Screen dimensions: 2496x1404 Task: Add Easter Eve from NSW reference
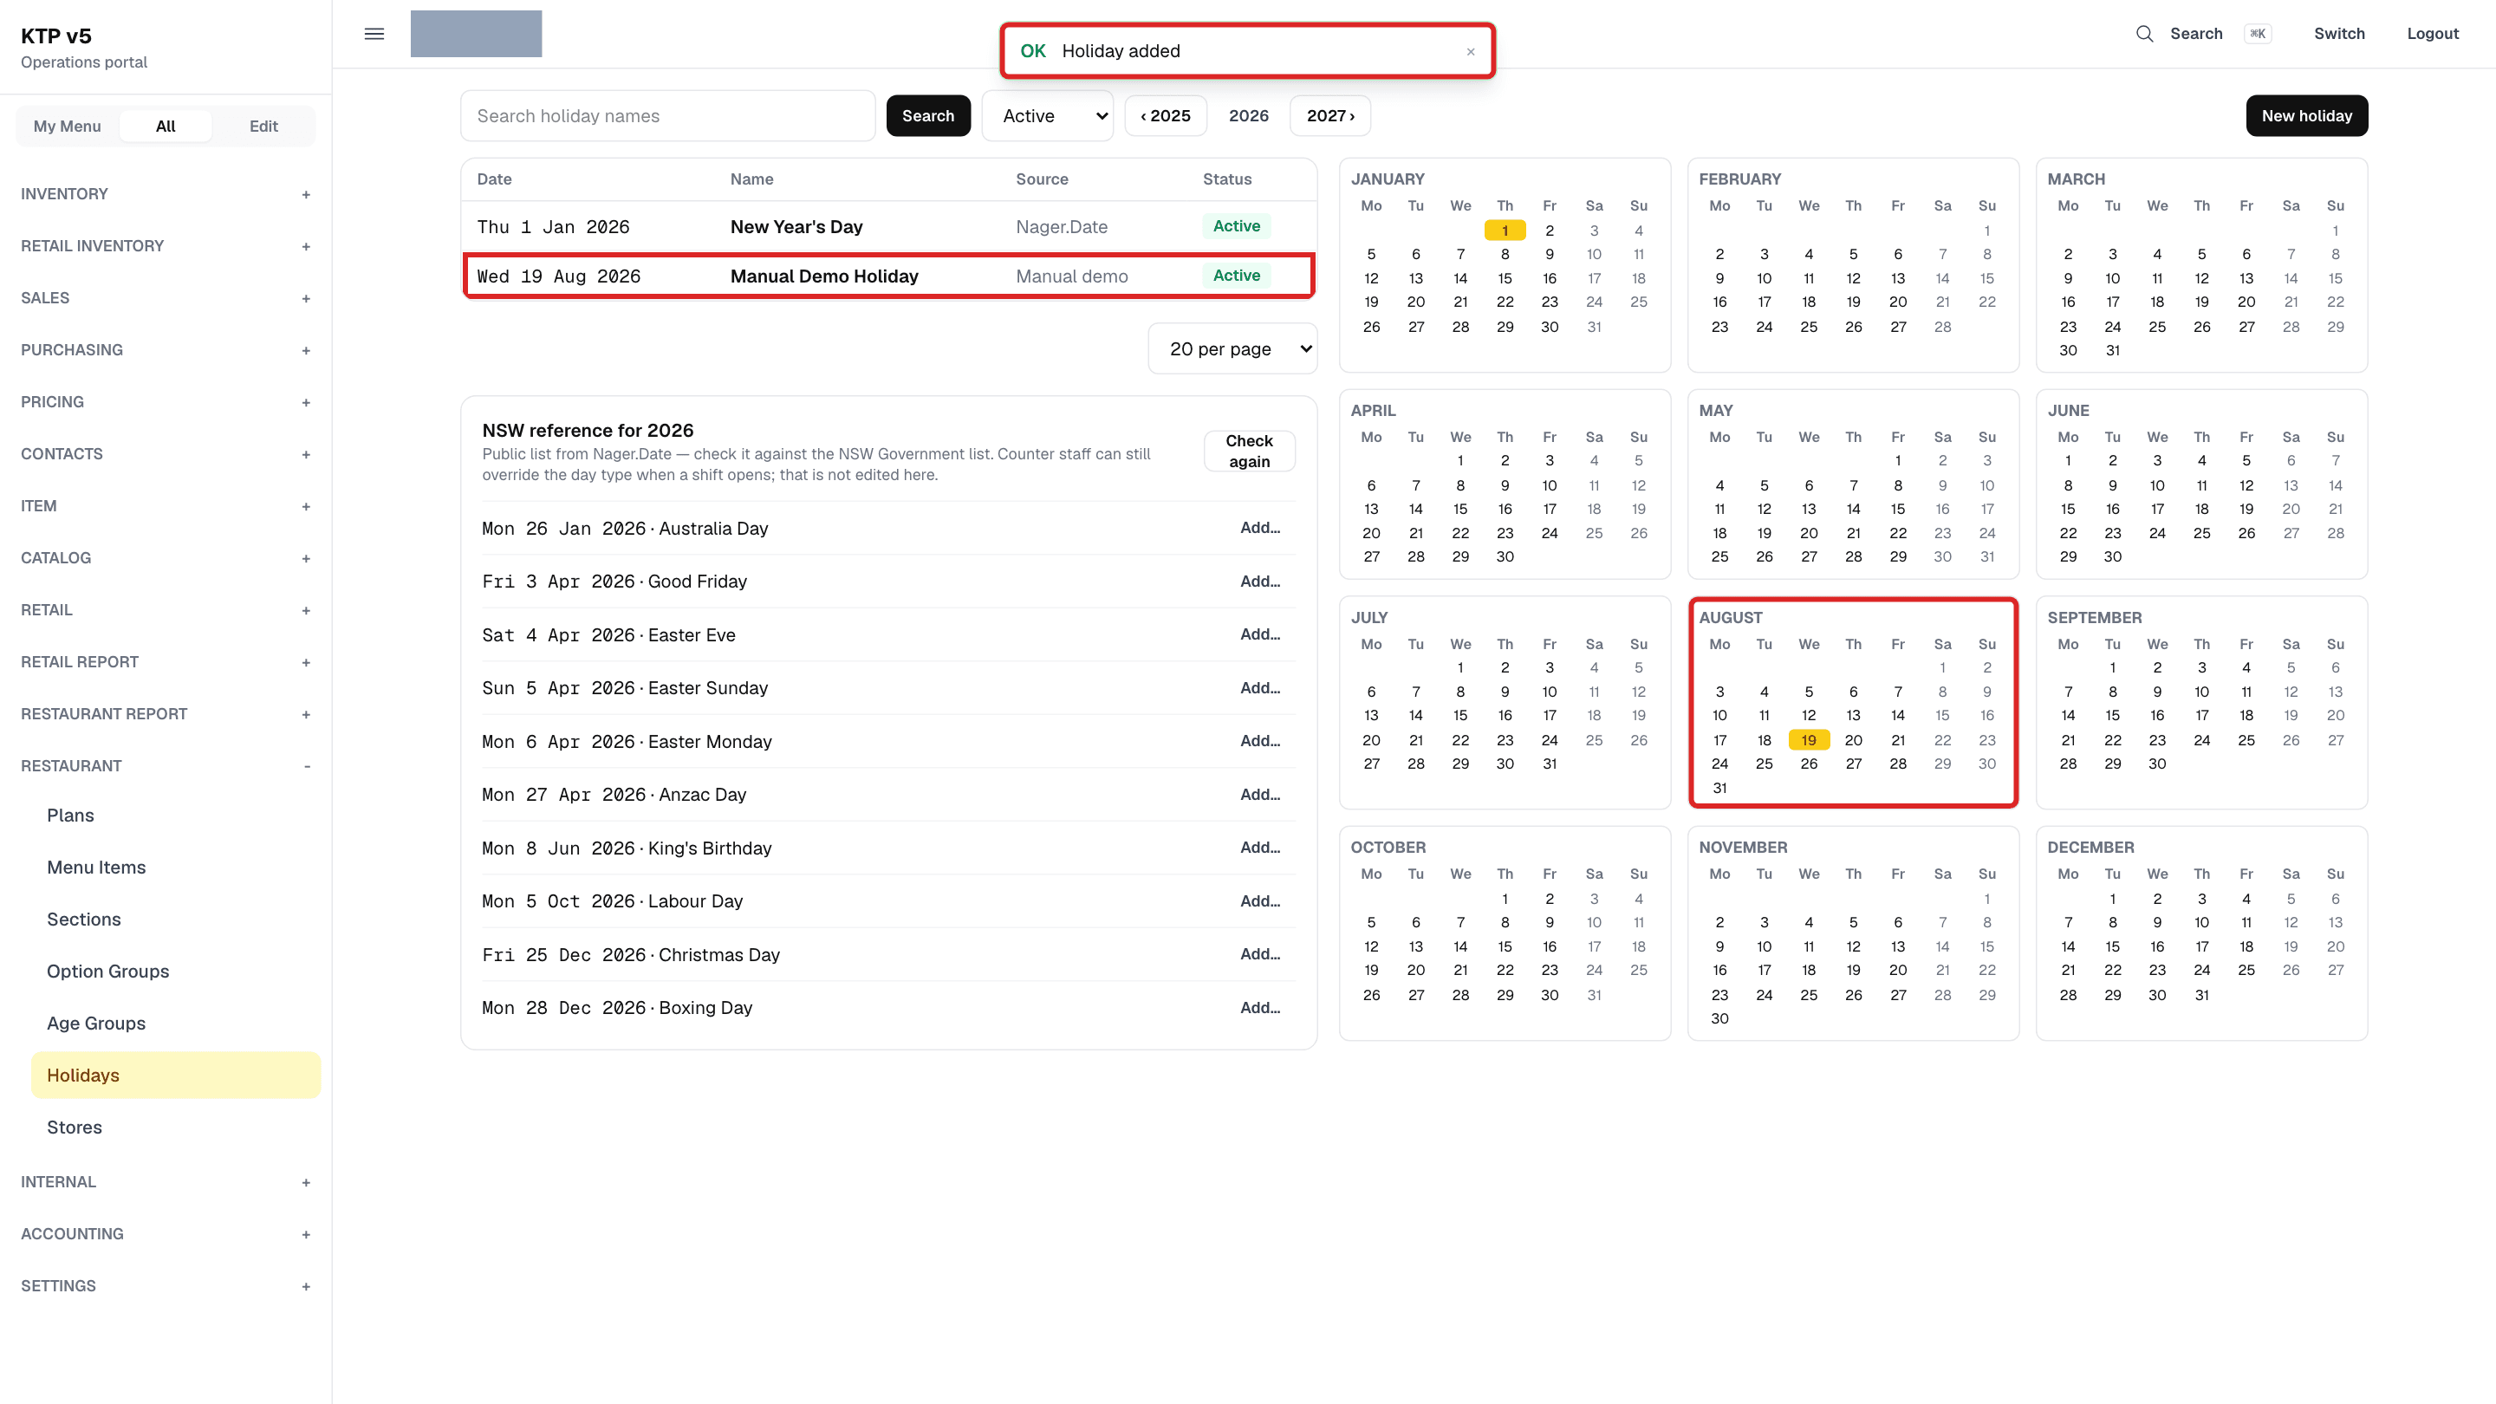pyautogui.click(x=1259, y=634)
